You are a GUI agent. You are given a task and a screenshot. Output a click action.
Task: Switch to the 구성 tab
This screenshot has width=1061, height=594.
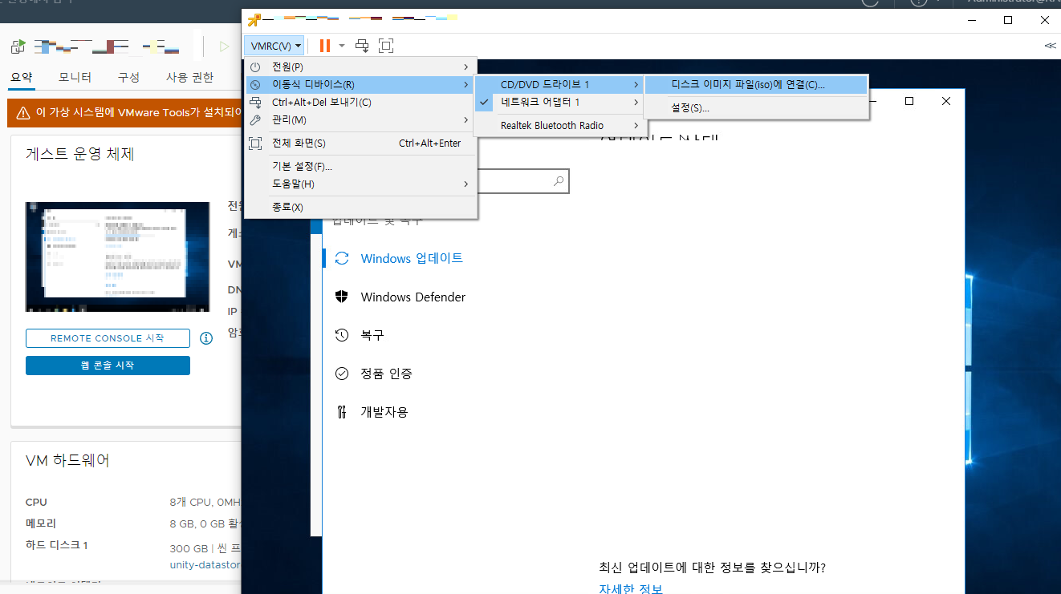[x=128, y=78]
